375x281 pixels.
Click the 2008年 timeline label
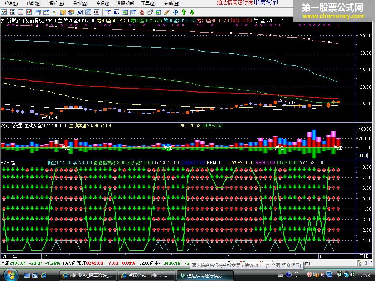pos(10,256)
